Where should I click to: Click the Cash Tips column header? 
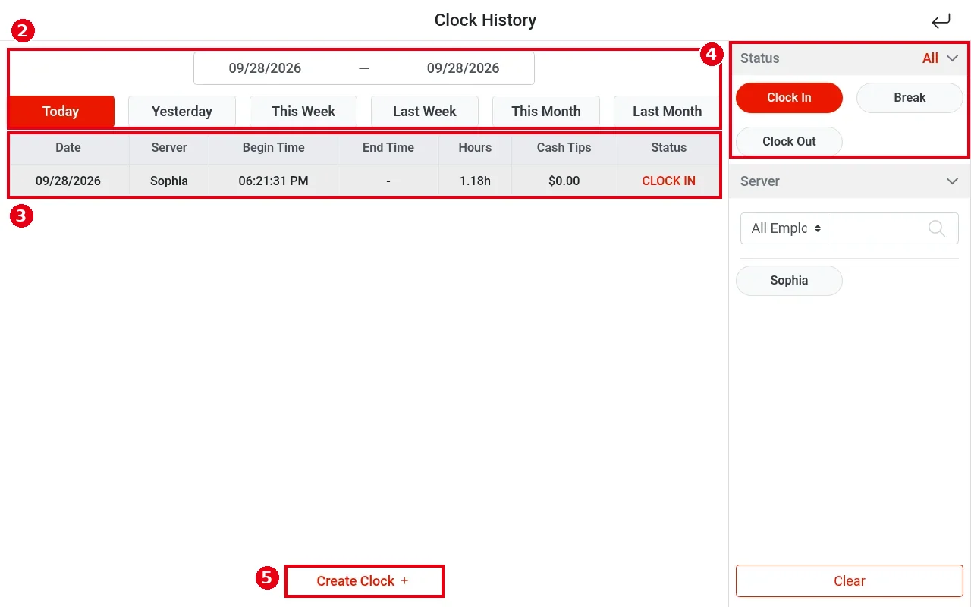[564, 148]
